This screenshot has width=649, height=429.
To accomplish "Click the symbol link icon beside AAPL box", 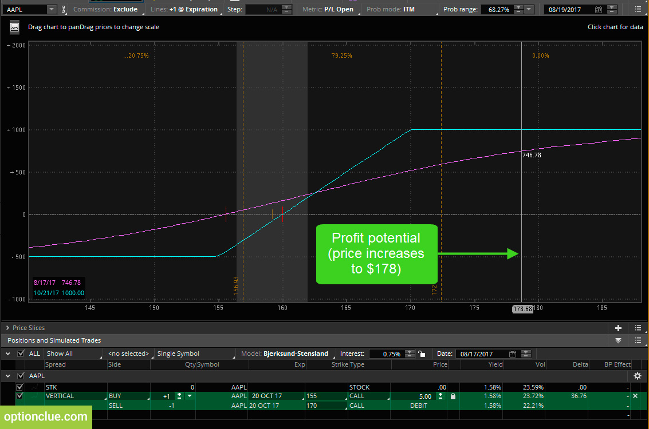I will 64,10.
